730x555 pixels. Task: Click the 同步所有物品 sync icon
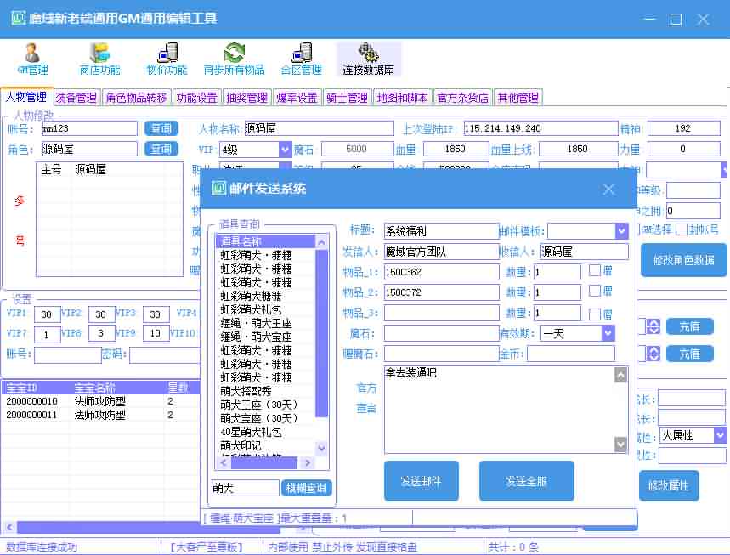(234, 58)
